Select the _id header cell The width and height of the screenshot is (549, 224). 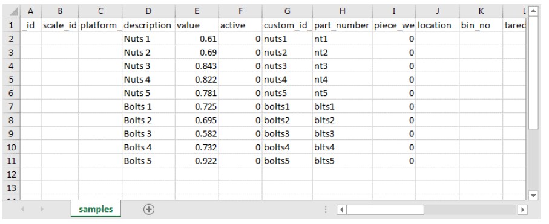[x=30, y=25]
